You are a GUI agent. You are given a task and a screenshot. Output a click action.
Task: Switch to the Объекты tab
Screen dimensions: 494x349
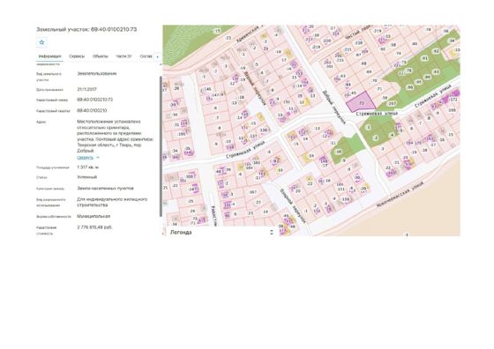pos(101,56)
